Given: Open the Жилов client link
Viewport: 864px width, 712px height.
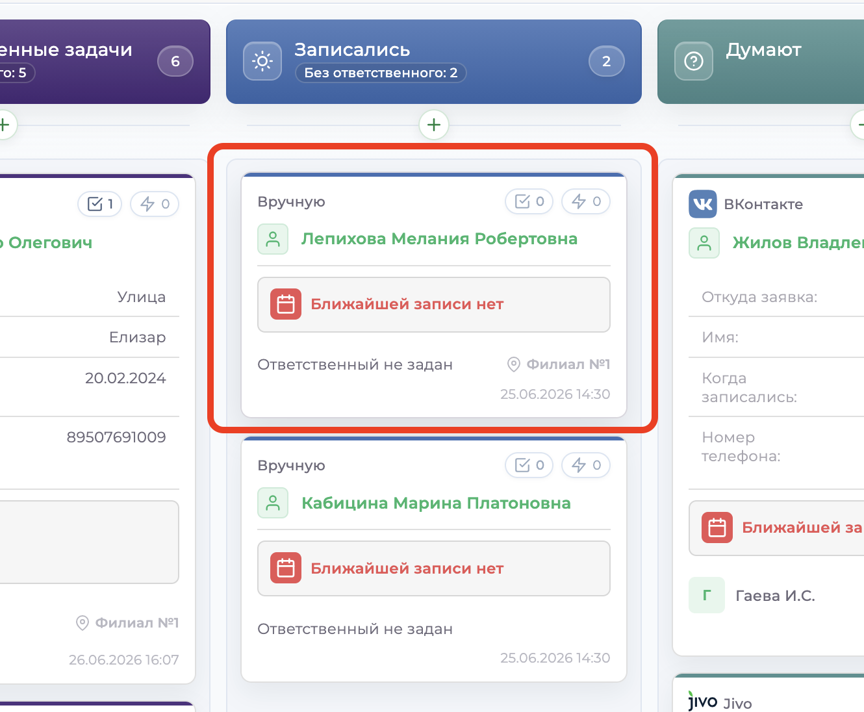Looking at the screenshot, I should (x=798, y=243).
